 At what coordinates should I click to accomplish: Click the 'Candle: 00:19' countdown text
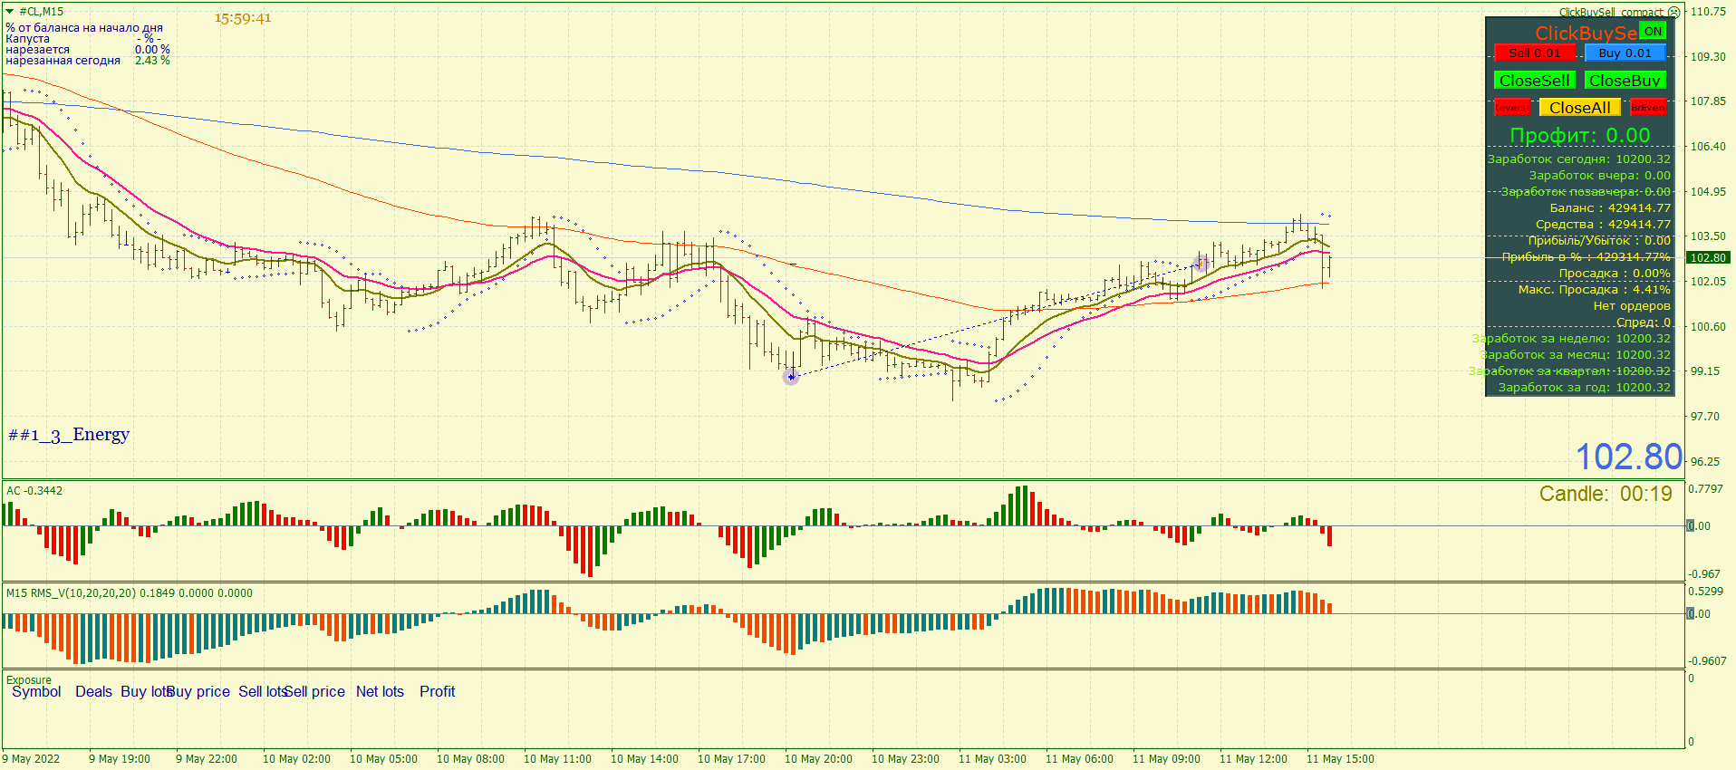[x=1606, y=494]
